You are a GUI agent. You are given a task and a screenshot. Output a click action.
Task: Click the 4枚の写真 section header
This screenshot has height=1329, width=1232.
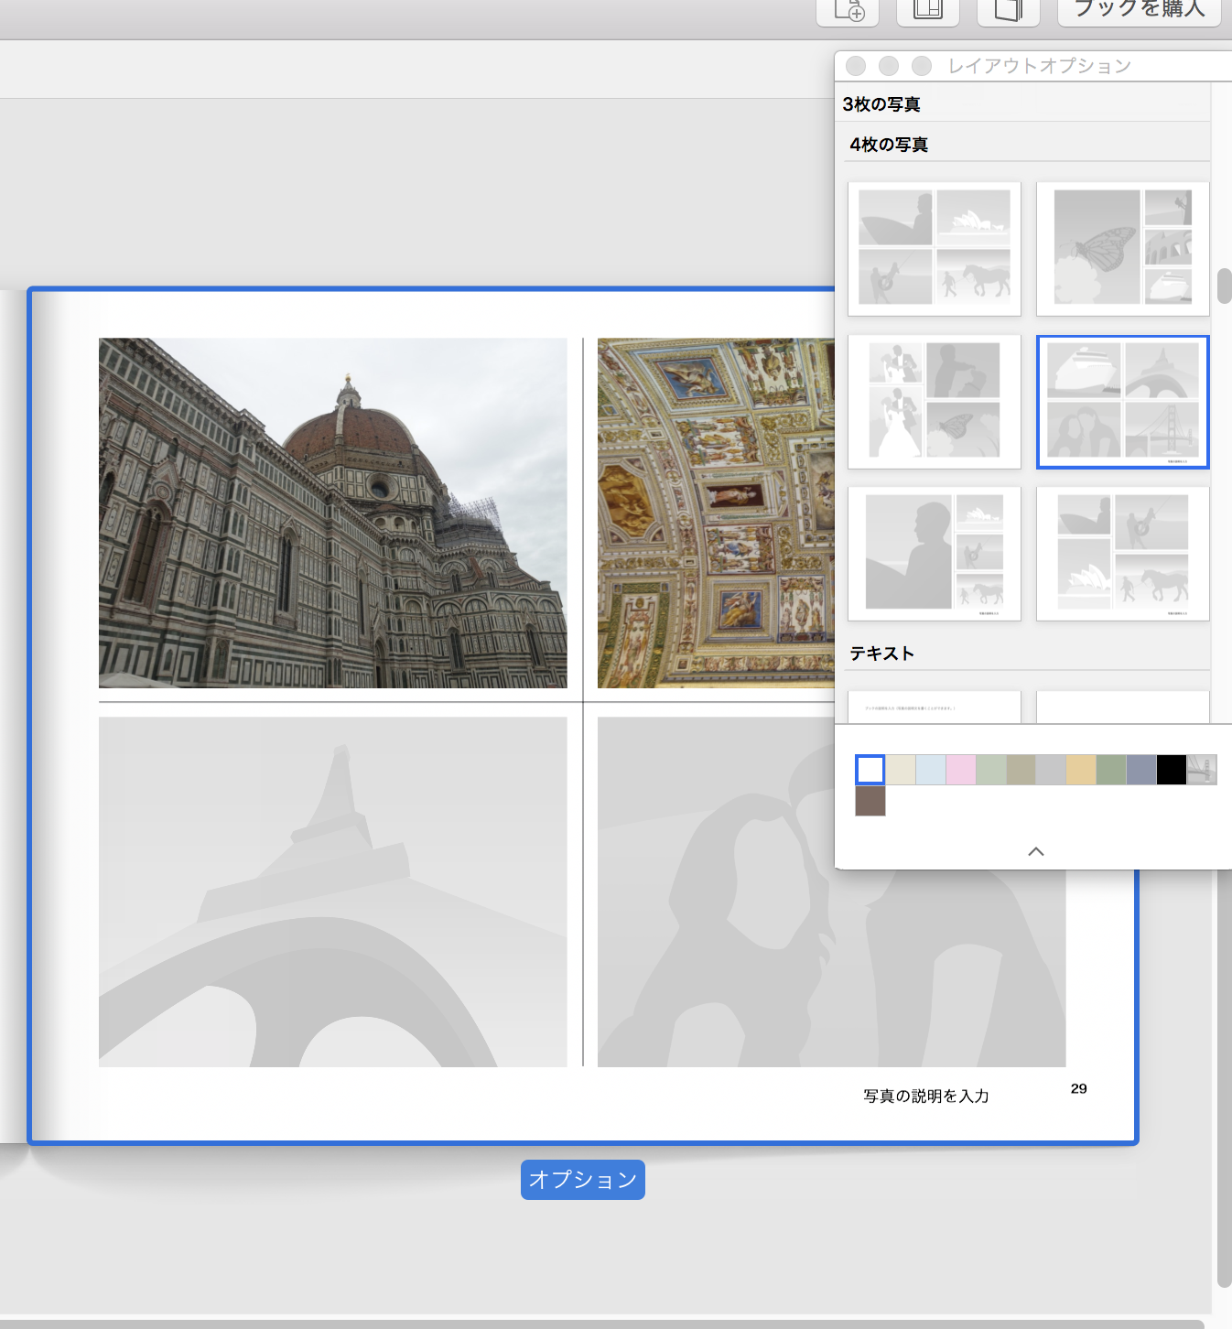click(x=889, y=145)
